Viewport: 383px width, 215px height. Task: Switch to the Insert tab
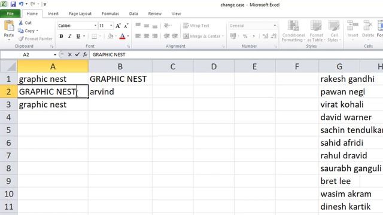(x=53, y=14)
